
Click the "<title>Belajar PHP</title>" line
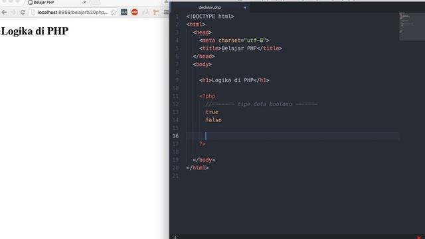click(x=240, y=48)
